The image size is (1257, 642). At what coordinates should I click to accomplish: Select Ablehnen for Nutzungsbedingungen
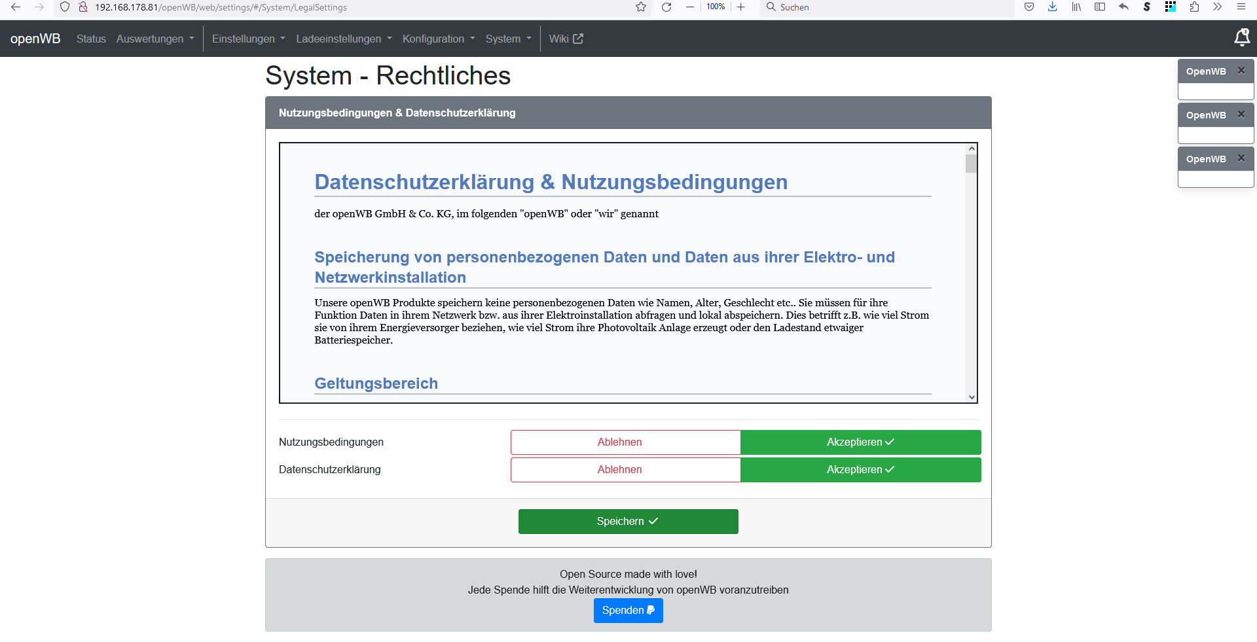pos(625,442)
